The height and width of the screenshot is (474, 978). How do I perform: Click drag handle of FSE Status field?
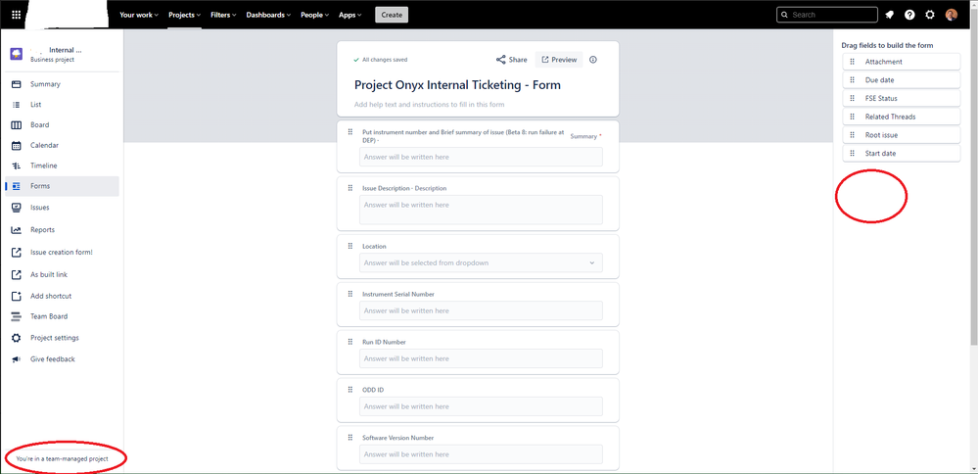[x=852, y=98]
